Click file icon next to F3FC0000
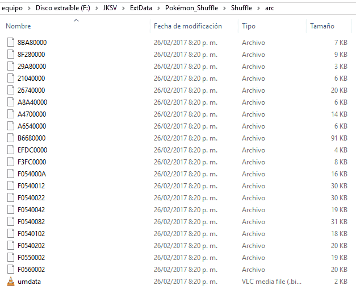356x293 pixels. 11,162
